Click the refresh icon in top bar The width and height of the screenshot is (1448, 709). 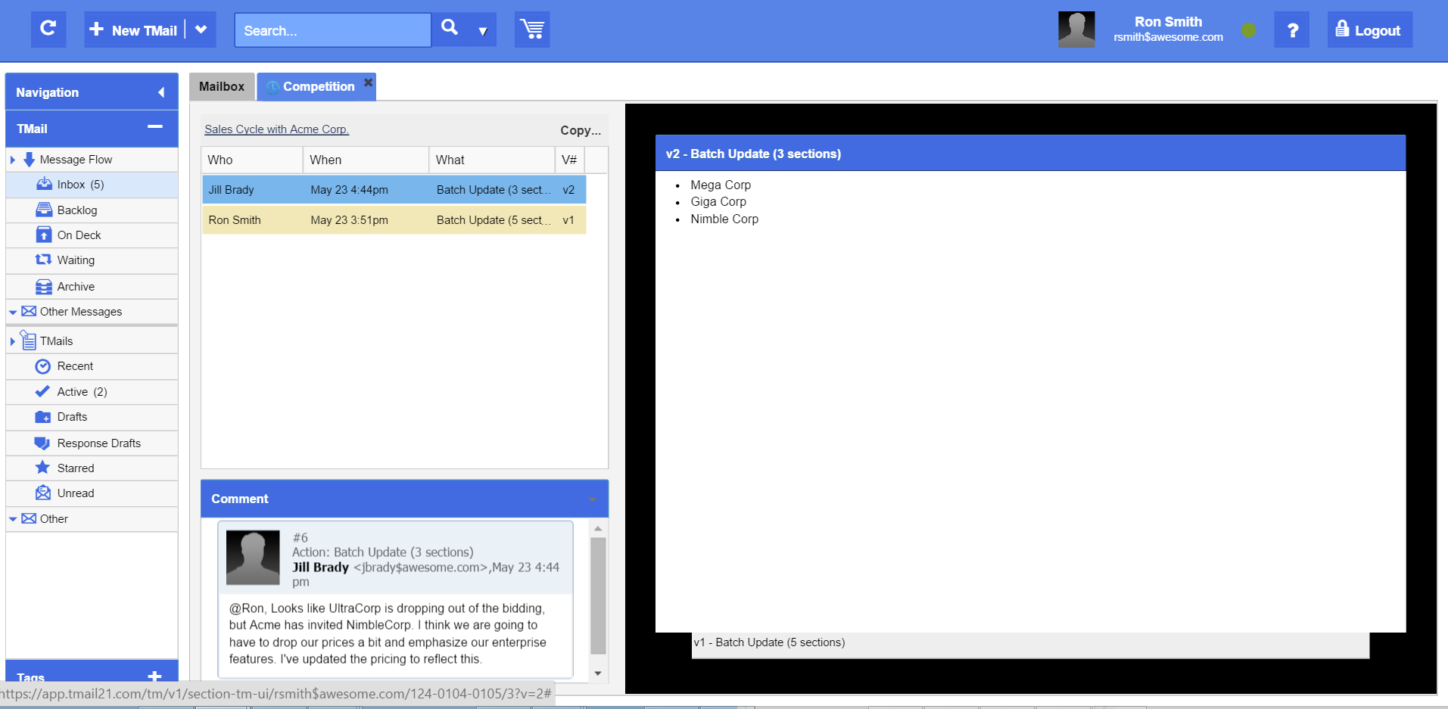click(48, 30)
